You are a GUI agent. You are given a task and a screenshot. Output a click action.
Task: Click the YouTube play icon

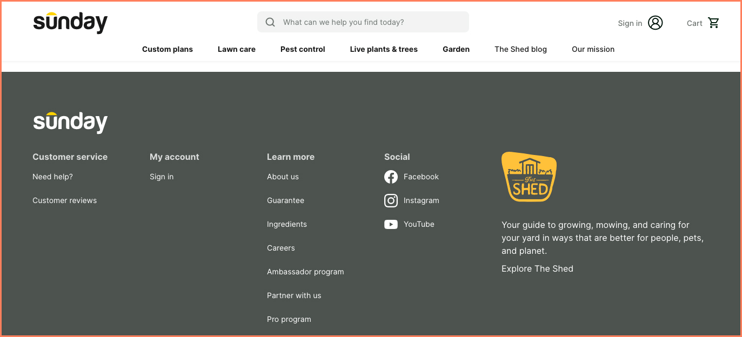coord(391,224)
